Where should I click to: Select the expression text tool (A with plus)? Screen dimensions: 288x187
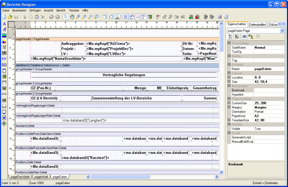coord(4,30)
